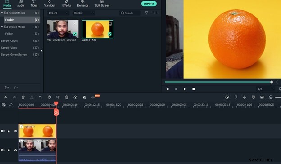Viewport: 281px width, 164px height.
Task: Select the VID_20210329_203633 media thumbnail
Action: tap(63, 29)
